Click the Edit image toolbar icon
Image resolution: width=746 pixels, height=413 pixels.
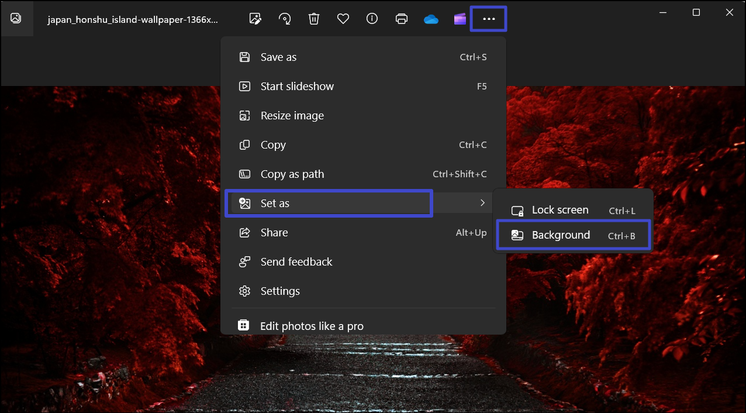click(255, 19)
